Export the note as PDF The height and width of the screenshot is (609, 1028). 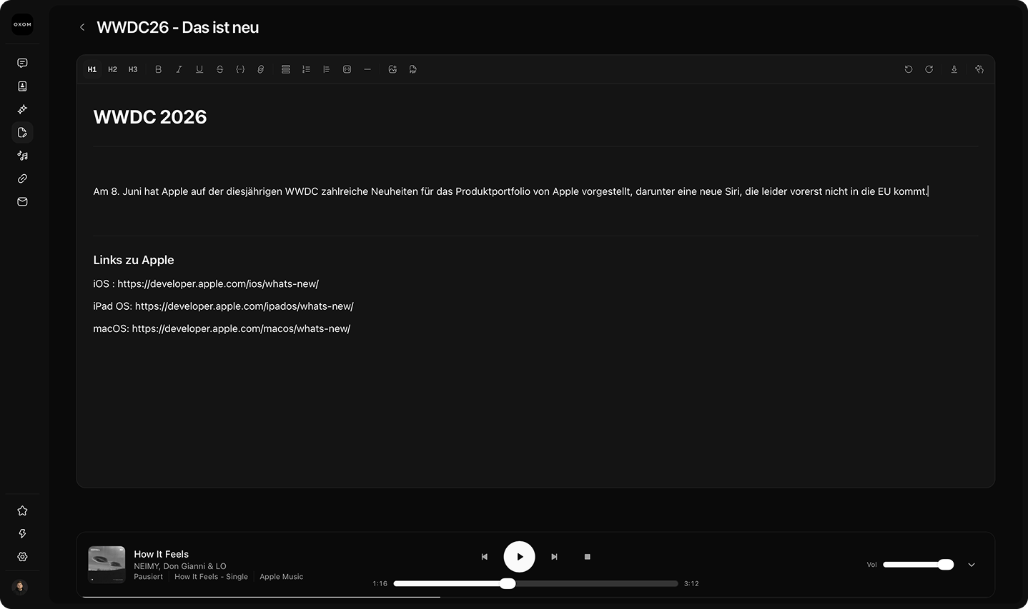413,69
